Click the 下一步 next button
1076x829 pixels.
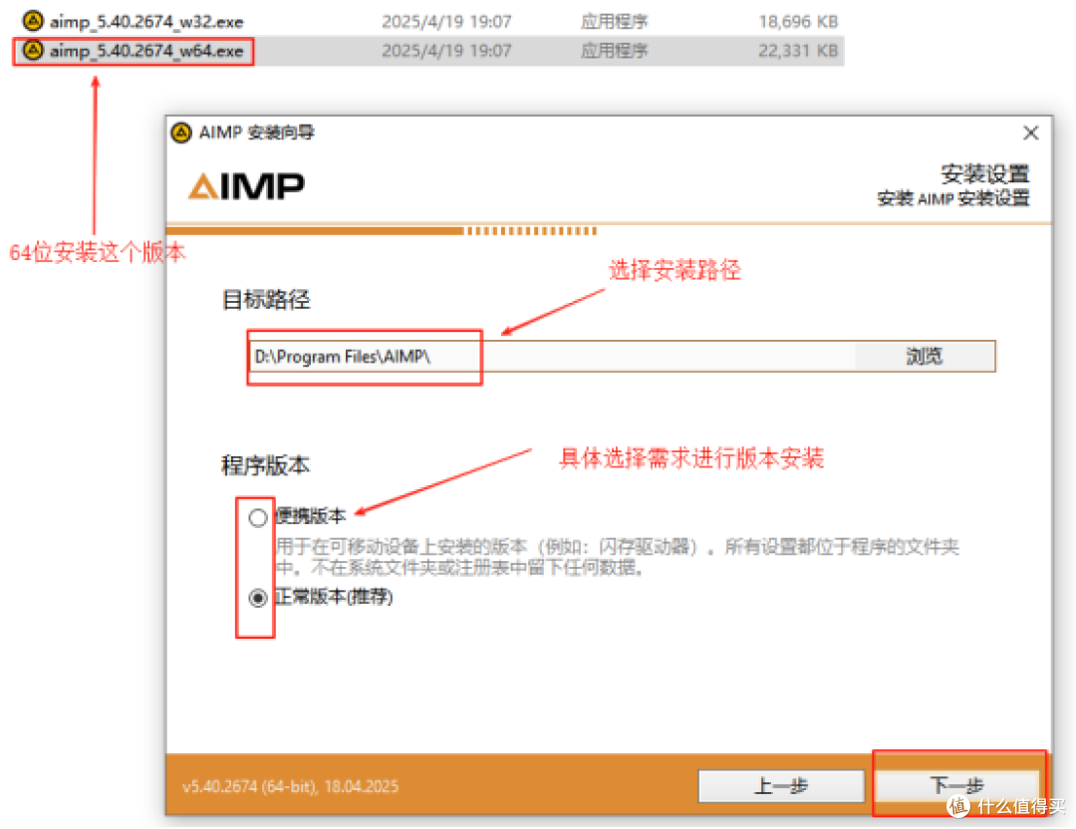[x=957, y=785]
